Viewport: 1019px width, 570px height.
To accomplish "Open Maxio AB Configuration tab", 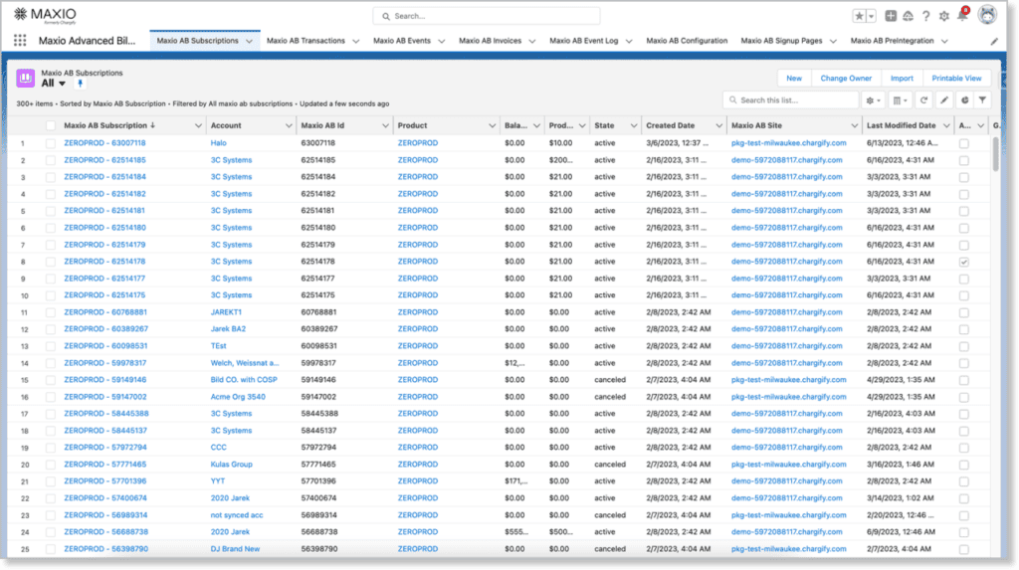I will tap(687, 41).
